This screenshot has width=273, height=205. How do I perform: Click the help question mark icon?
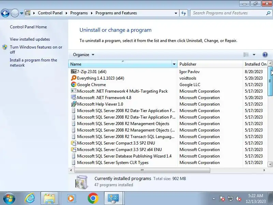coord(265,55)
